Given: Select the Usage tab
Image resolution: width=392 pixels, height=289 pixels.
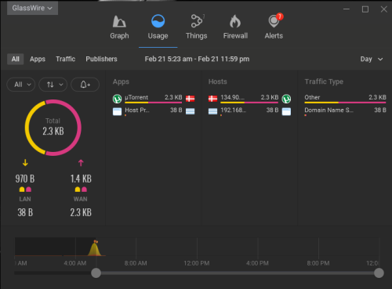Looking at the screenshot, I should [158, 27].
